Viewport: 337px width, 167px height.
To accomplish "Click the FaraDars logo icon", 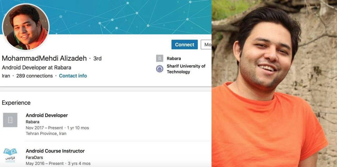I will (10, 156).
